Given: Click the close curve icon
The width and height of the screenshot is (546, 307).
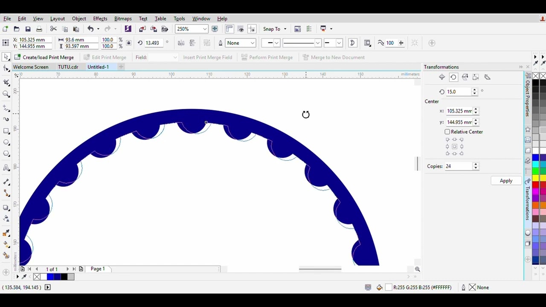Looking at the screenshot, I should coord(352,43).
